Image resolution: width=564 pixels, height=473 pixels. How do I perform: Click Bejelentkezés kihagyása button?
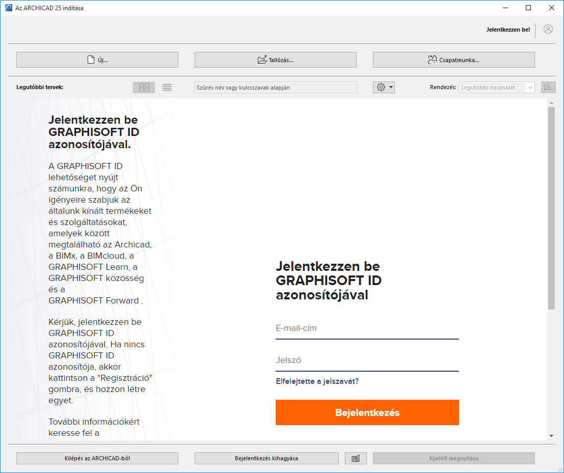coord(266,458)
